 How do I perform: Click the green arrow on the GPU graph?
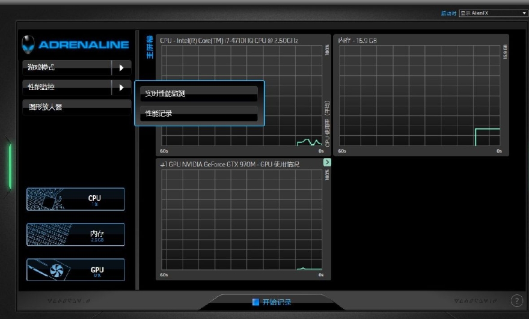pyautogui.click(x=327, y=162)
